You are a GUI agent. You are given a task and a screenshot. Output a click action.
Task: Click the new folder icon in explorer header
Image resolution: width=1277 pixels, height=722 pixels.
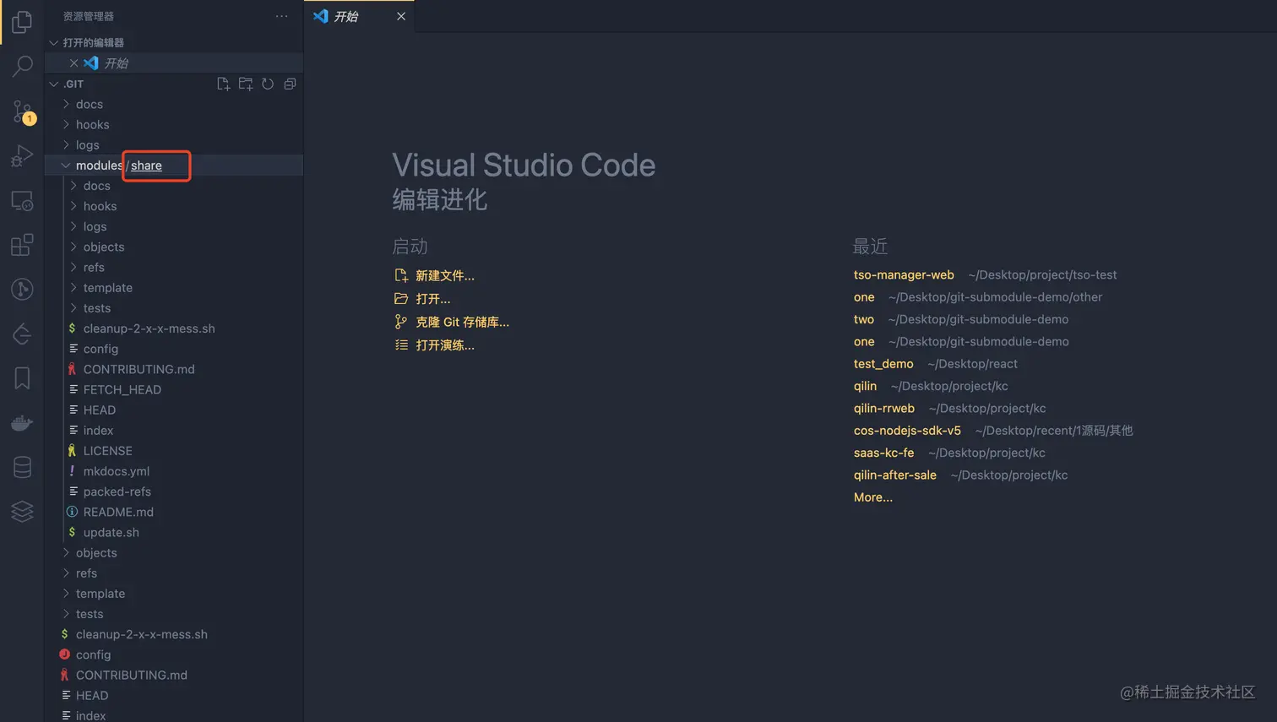pos(246,84)
